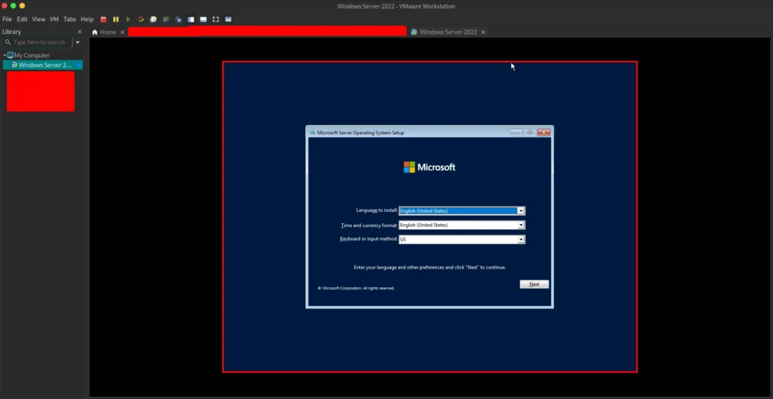This screenshot has width=773, height=399.
Task: Close the Server Setup dialog
Action: click(x=544, y=133)
